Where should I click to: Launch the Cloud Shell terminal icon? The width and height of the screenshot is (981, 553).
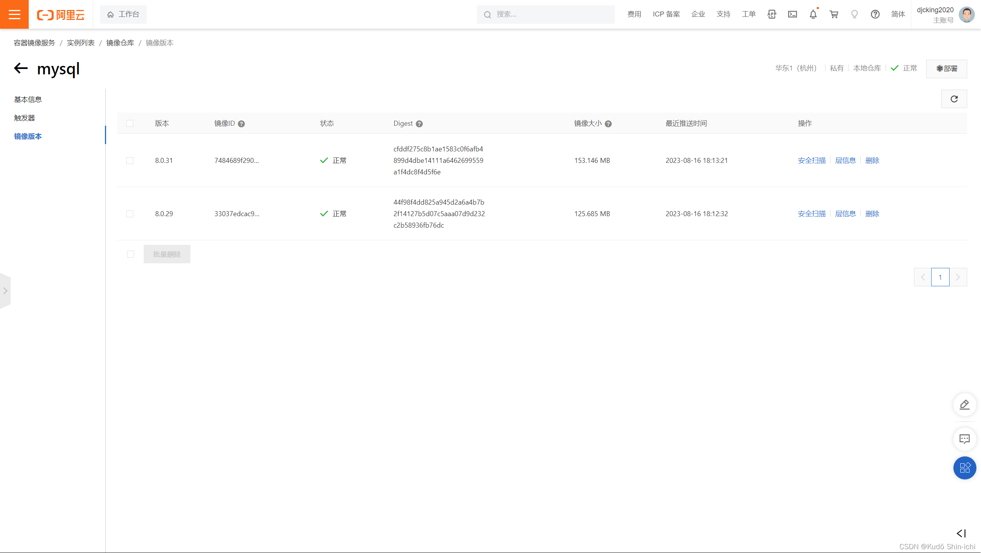coord(793,15)
